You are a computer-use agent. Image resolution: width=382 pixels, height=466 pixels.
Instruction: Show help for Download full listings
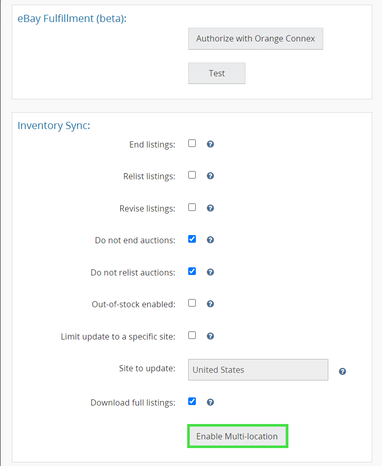pos(210,402)
